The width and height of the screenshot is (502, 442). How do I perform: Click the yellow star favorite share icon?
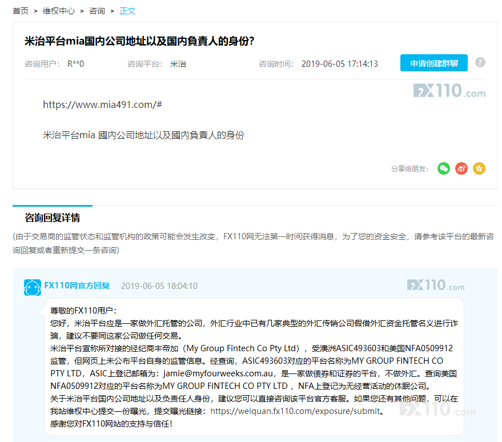[x=479, y=168]
